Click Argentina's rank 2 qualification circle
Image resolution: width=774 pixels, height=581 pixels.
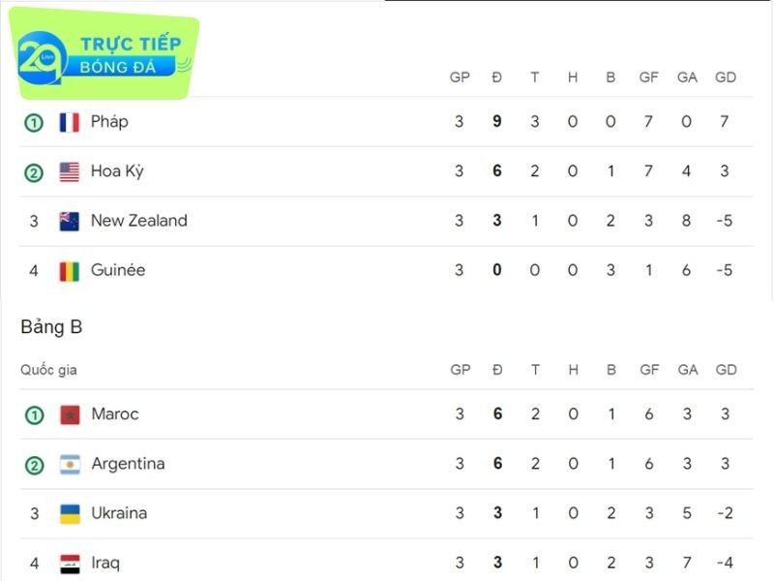(34, 465)
